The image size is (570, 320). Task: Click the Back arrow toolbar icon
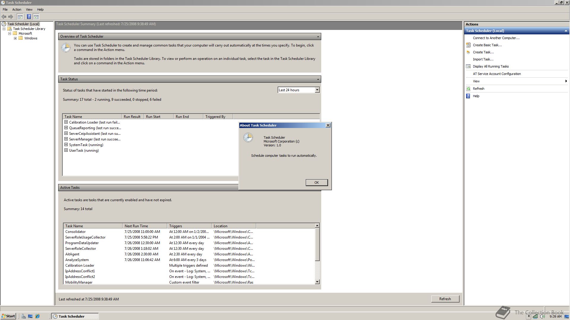4,17
